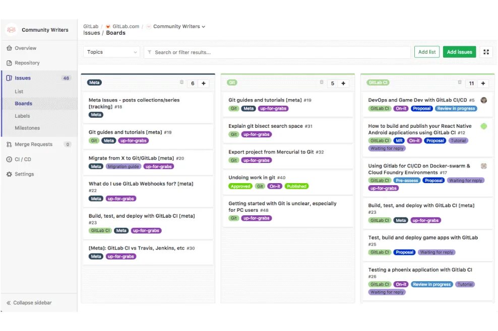Go to Merge Requests section

coord(33,144)
